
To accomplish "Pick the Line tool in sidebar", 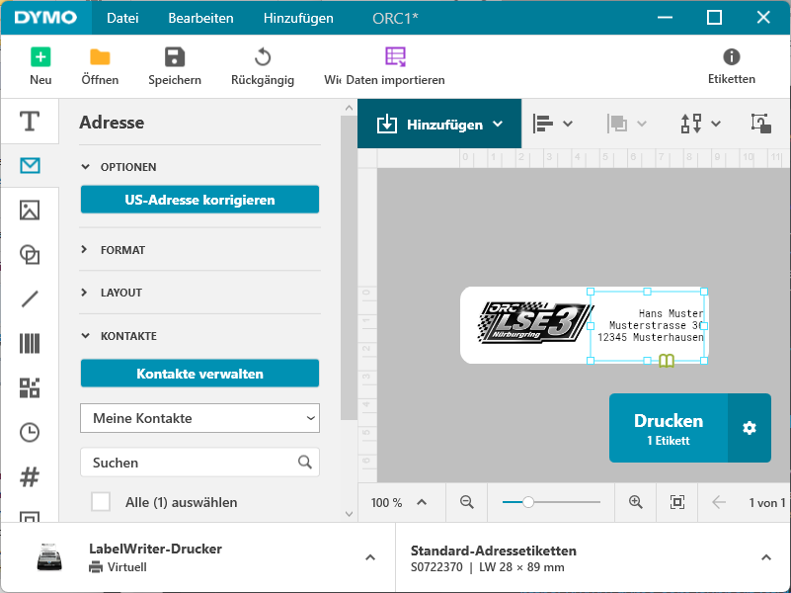I will 30,298.
